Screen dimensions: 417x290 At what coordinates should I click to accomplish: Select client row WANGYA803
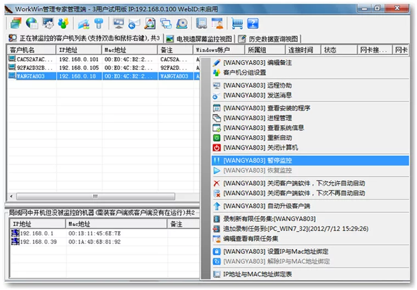click(x=104, y=76)
